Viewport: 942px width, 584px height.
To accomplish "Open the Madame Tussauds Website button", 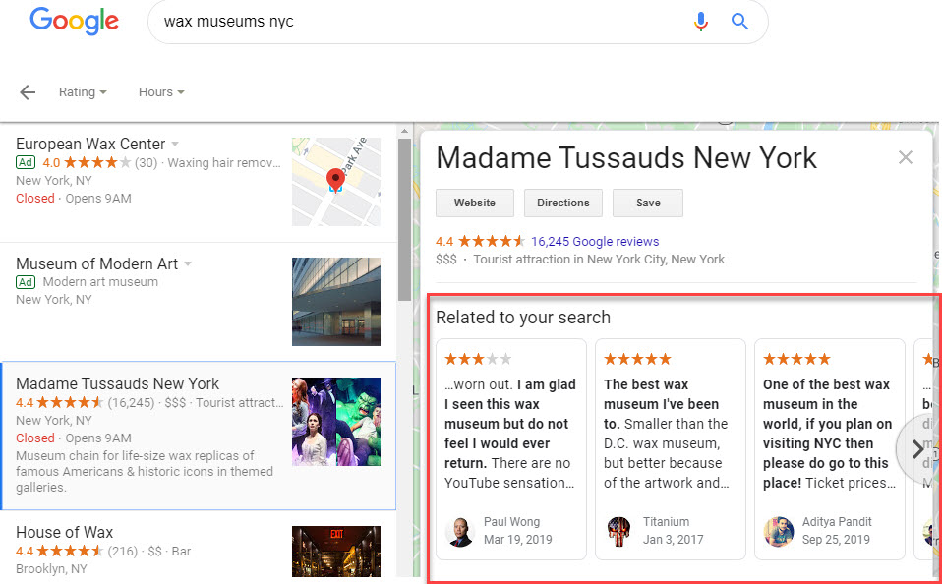I will pos(474,203).
